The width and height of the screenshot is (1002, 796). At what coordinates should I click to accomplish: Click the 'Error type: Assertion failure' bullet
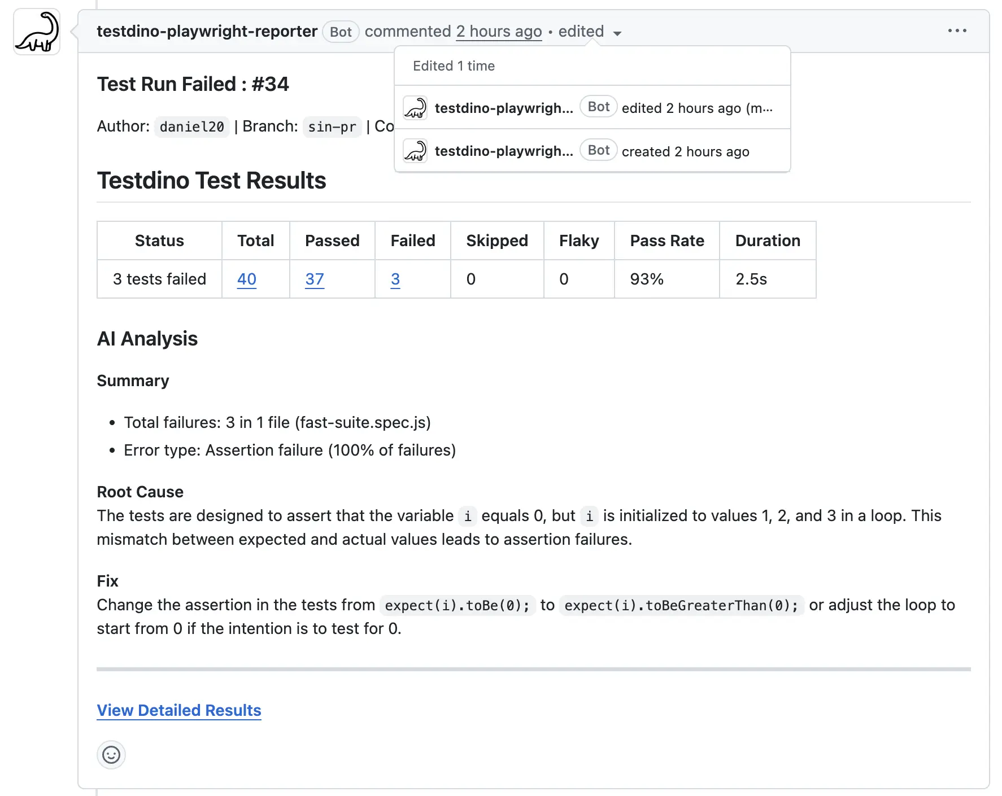pyautogui.click(x=290, y=450)
